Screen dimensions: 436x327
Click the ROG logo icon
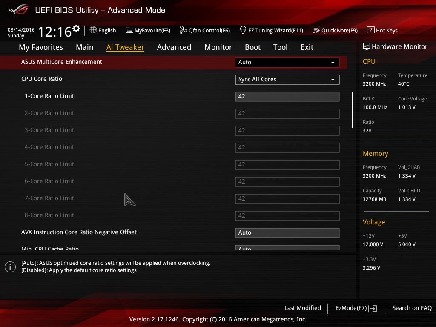[19, 10]
